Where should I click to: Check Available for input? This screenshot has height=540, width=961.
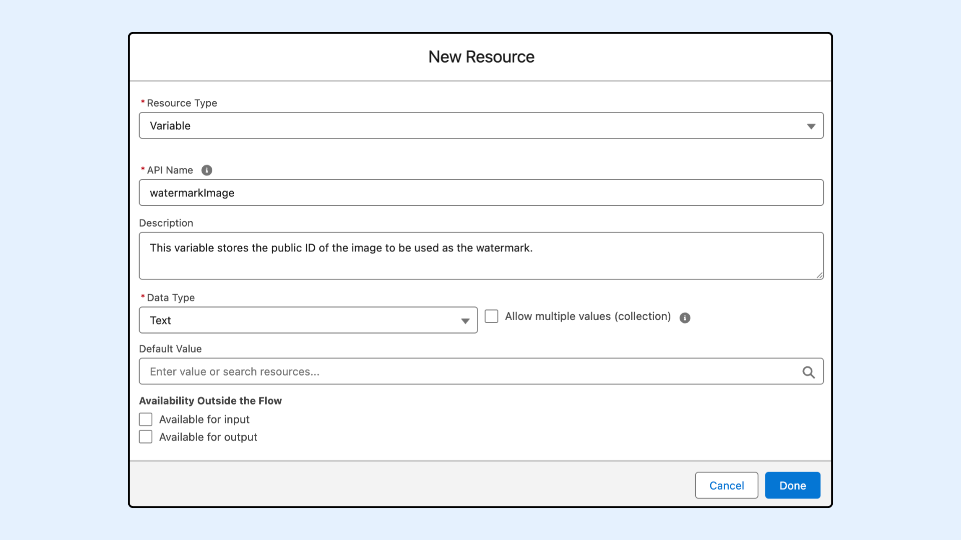(x=146, y=419)
